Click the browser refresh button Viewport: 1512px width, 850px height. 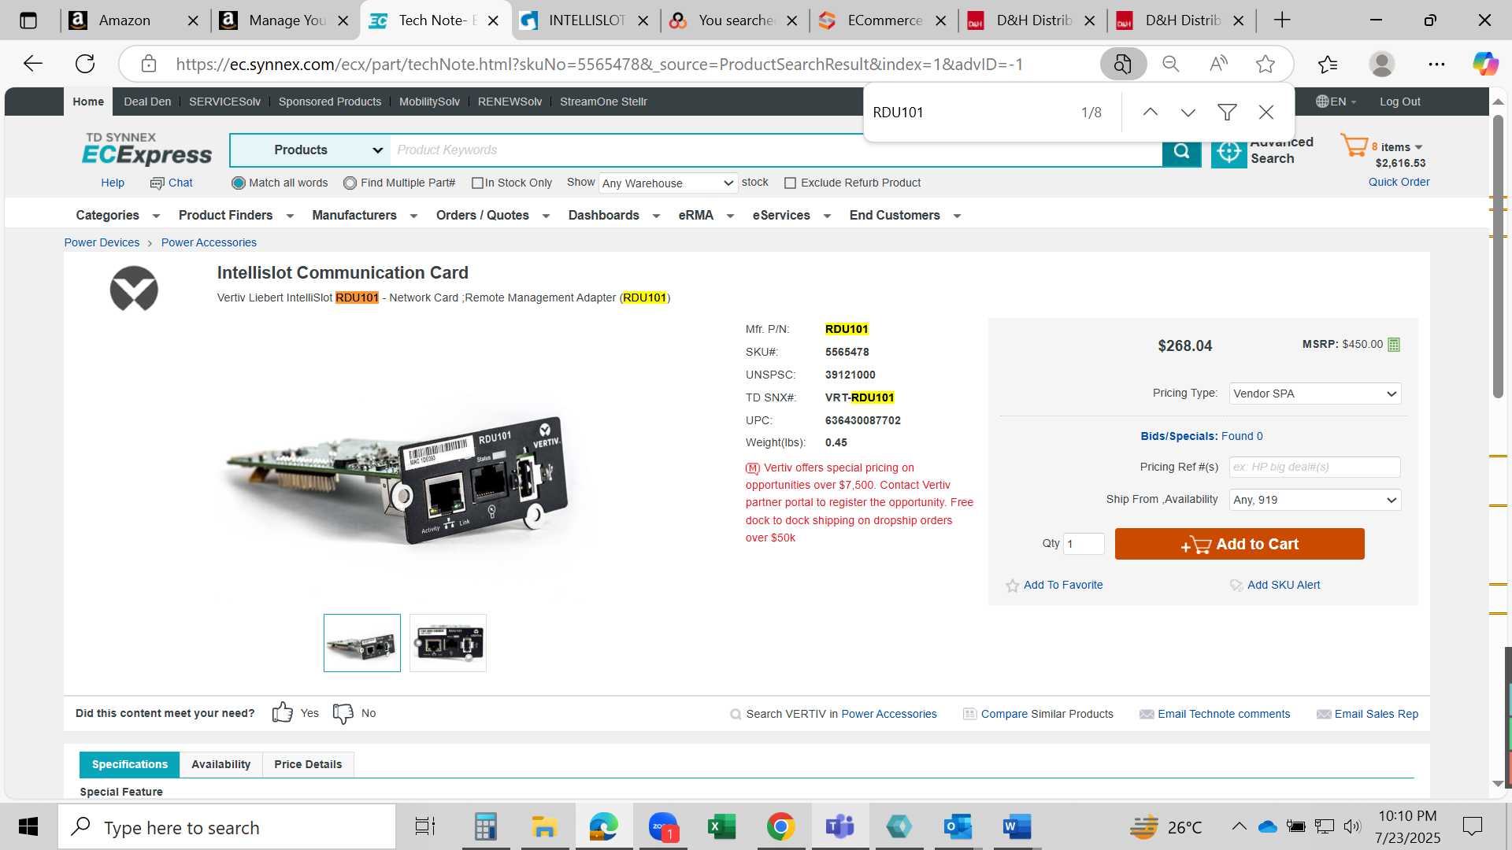(x=85, y=64)
